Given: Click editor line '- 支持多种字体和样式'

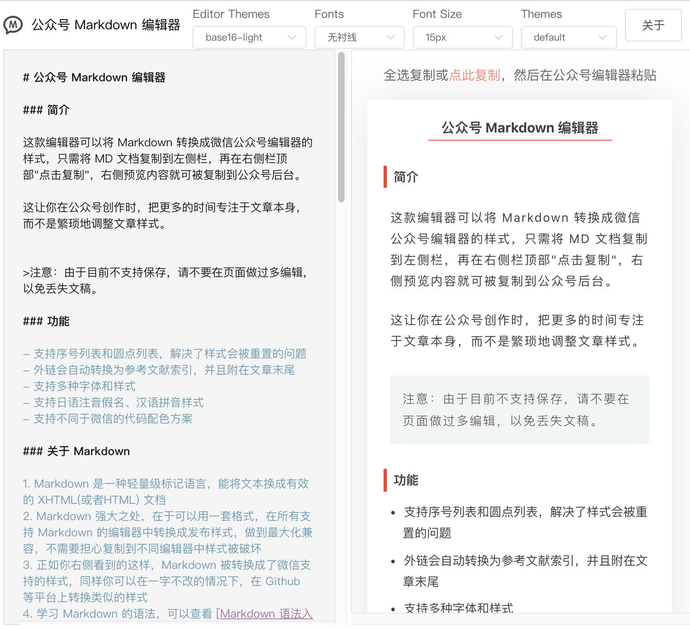Looking at the screenshot, I should 79,386.
